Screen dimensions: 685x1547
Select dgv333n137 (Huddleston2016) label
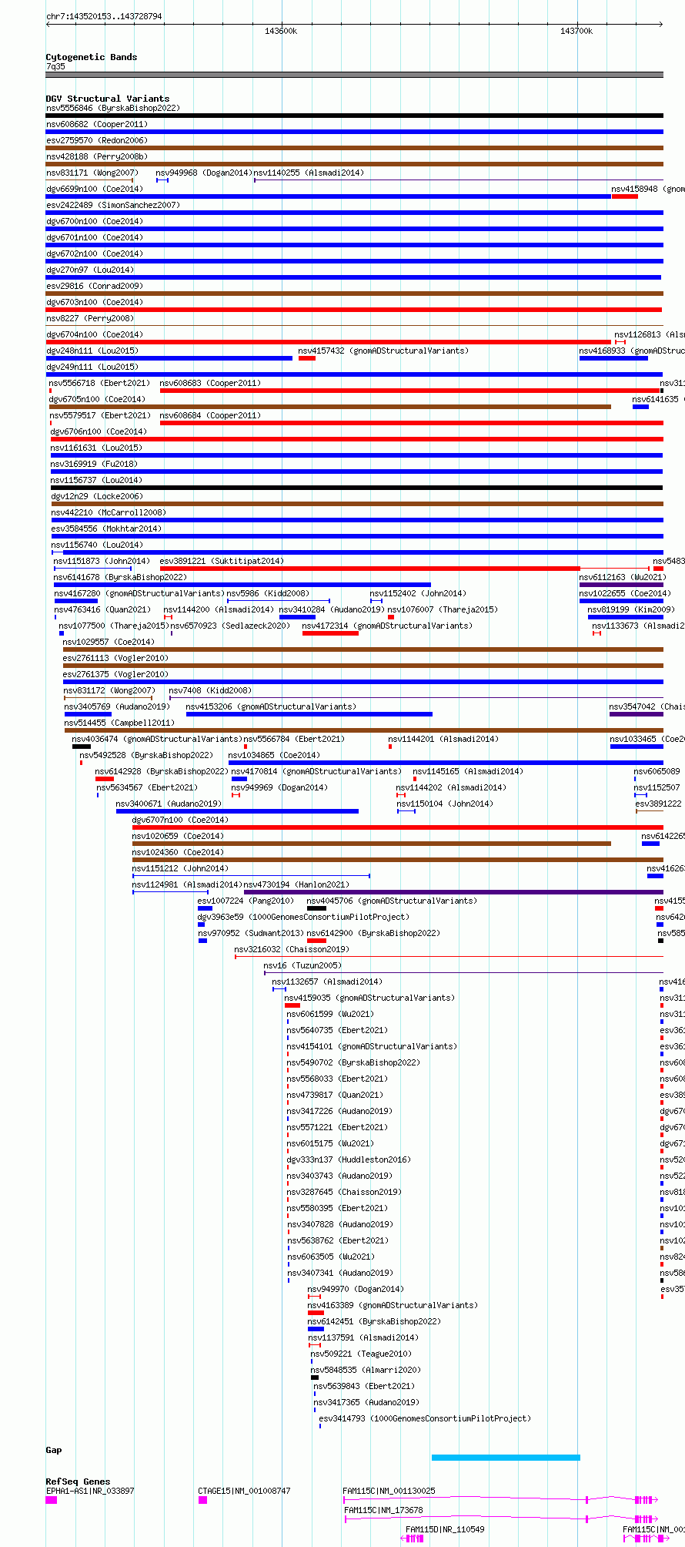pos(349,1159)
